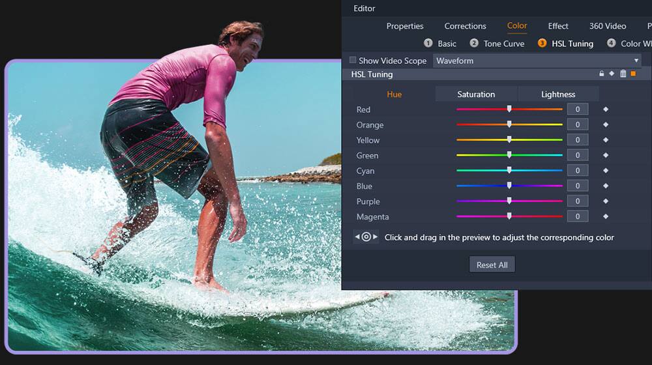The width and height of the screenshot is (652, 365).
Task: Switch to the Lightness tab
Action: [558, 95]
